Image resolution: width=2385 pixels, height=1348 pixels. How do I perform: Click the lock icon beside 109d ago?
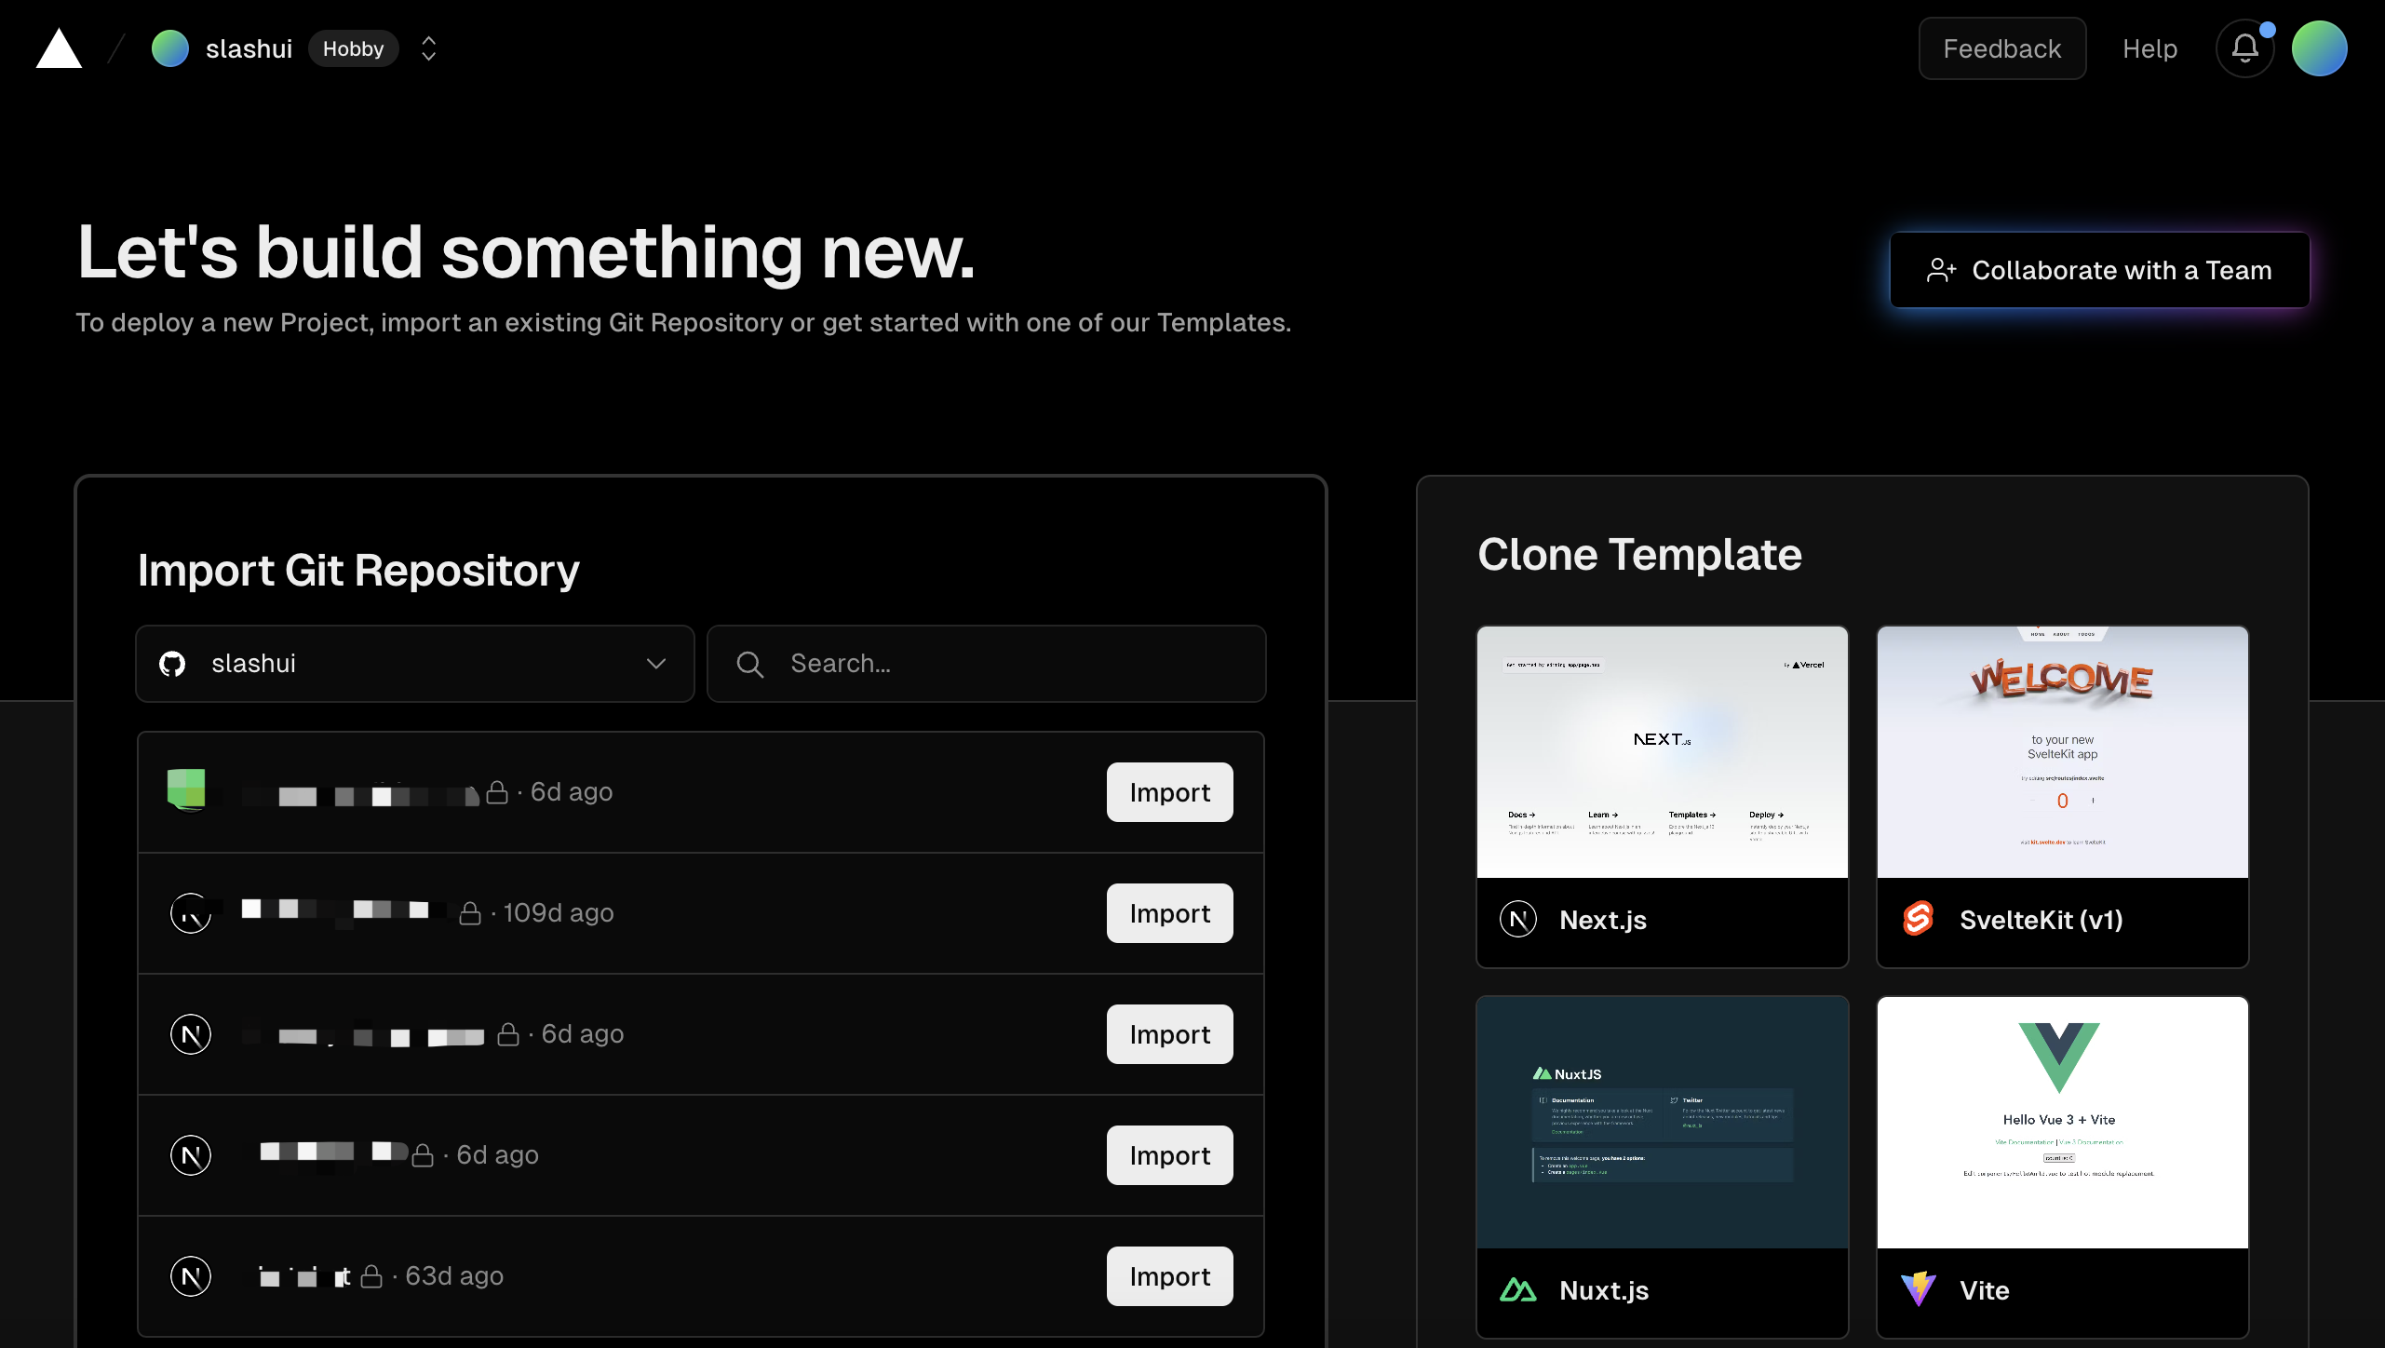pyautogui.click(x=470, y=913)
